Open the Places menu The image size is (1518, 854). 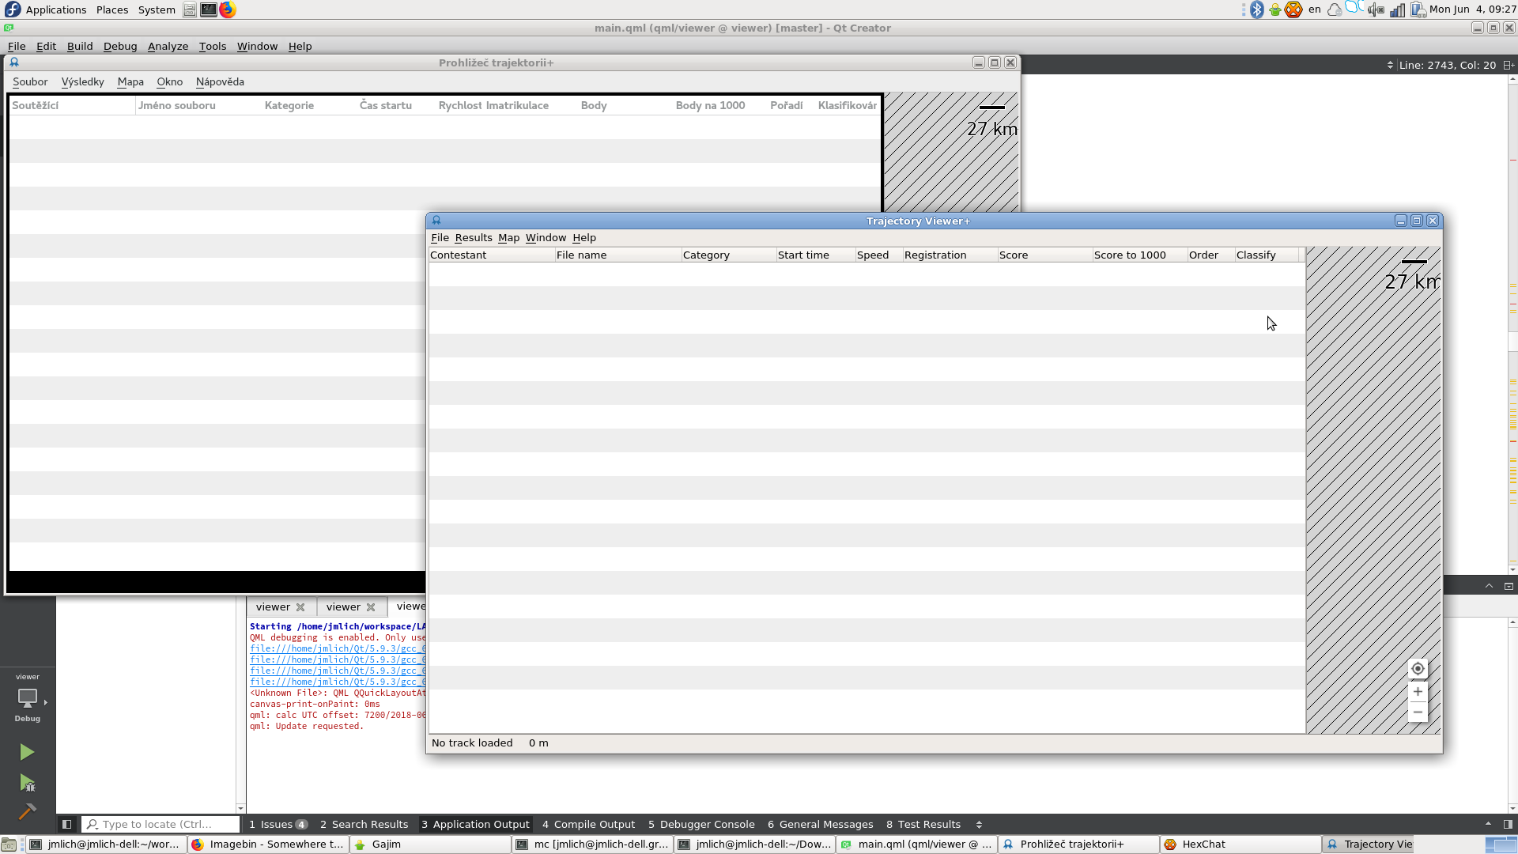coord(112,9)
